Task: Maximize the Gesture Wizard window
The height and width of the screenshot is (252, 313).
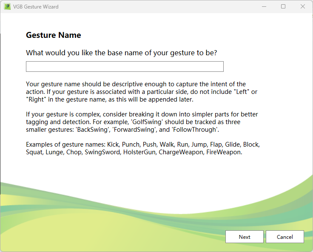Action: point(283,7)
